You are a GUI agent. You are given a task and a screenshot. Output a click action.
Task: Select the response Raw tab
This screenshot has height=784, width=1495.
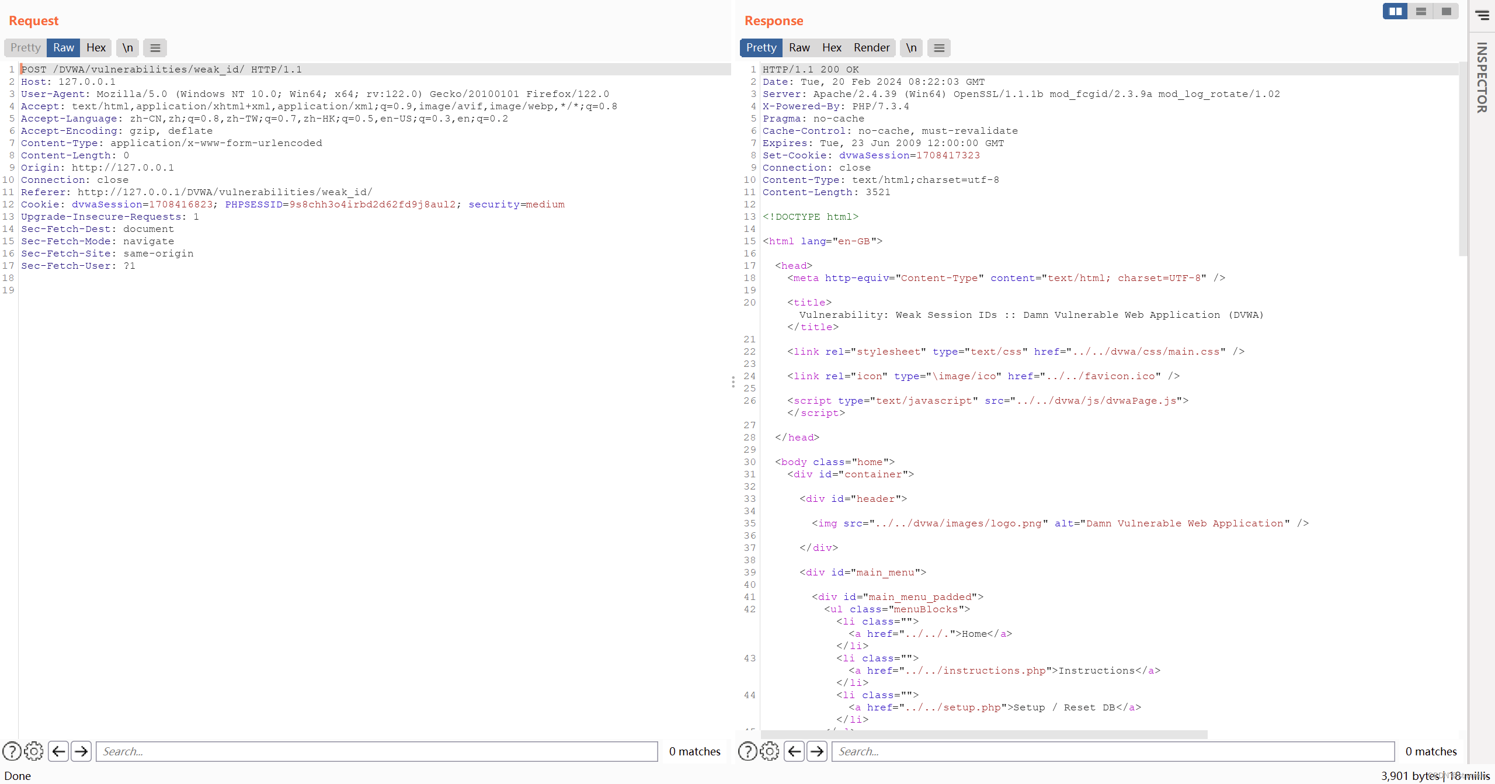(x=799, y=48)
